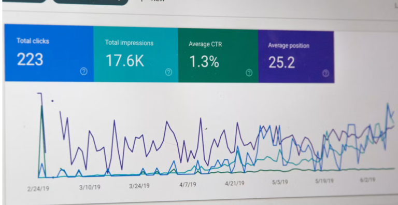Click the 223 total clicks value
This screenshot has width=398, height=205.
pyautogui.click(x=30, y=59)
